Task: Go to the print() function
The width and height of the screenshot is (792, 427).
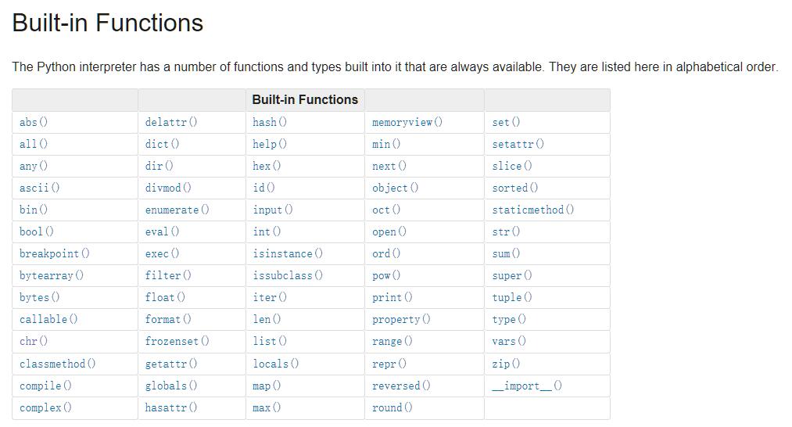Action: [x=392, y=298]
